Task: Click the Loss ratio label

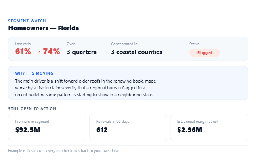Action: click(x=23, y=44)
